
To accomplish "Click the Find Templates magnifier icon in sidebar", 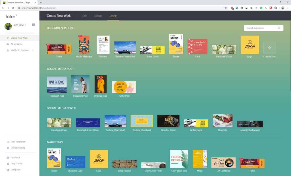I will pyautogui.click(x=8, y=142).
